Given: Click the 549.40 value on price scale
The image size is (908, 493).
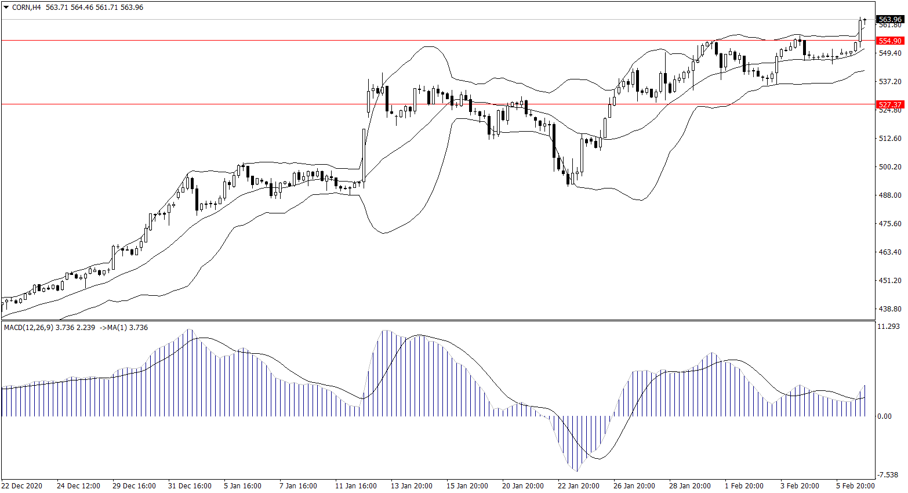Looking at the screenshot, I should tap(890, 53).
